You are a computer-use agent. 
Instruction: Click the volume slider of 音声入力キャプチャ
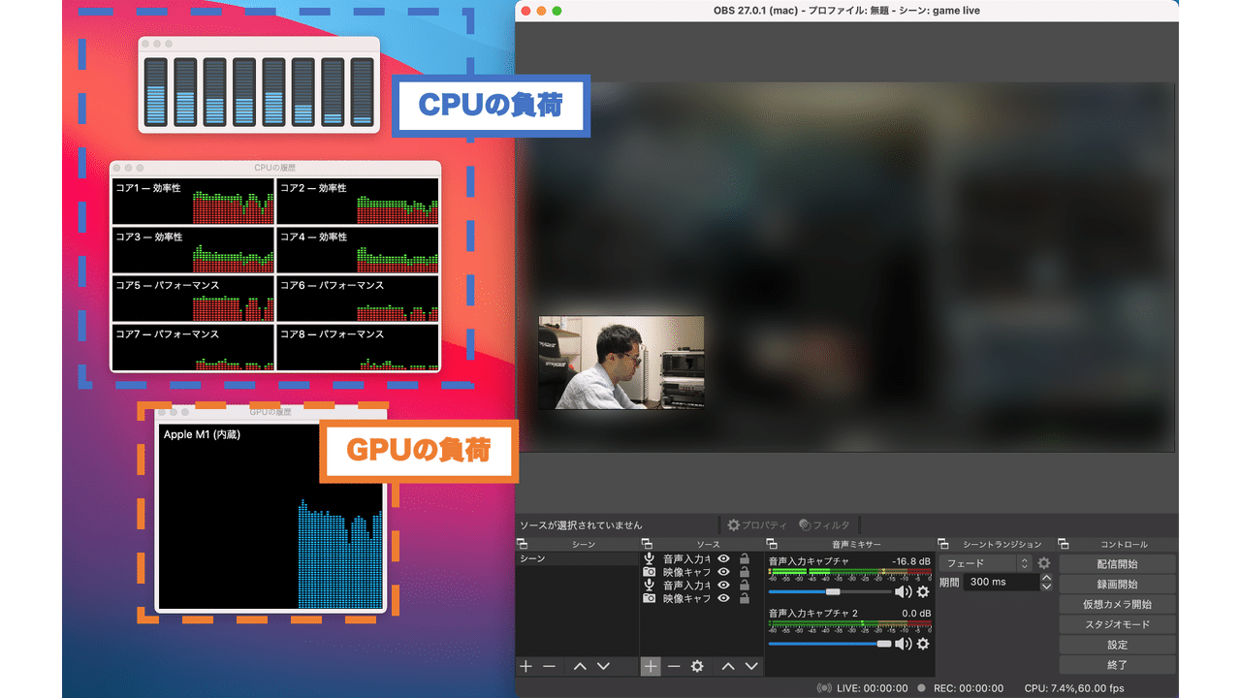point(834,590)
